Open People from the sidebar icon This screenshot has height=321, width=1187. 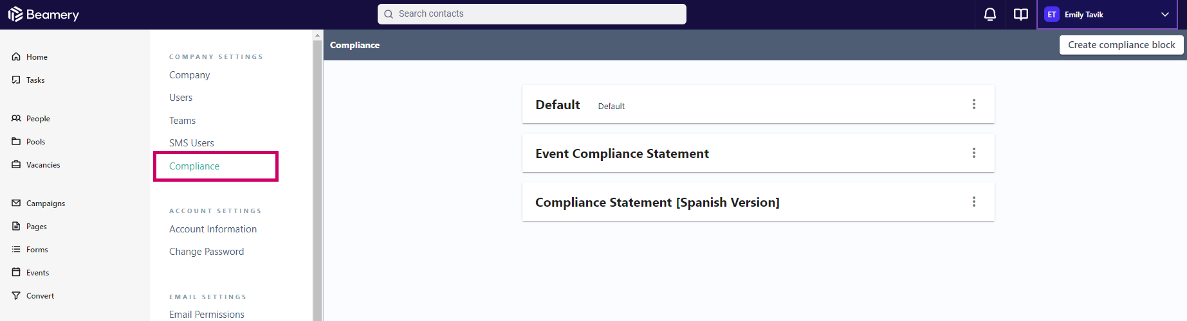(x=16, y=118)
